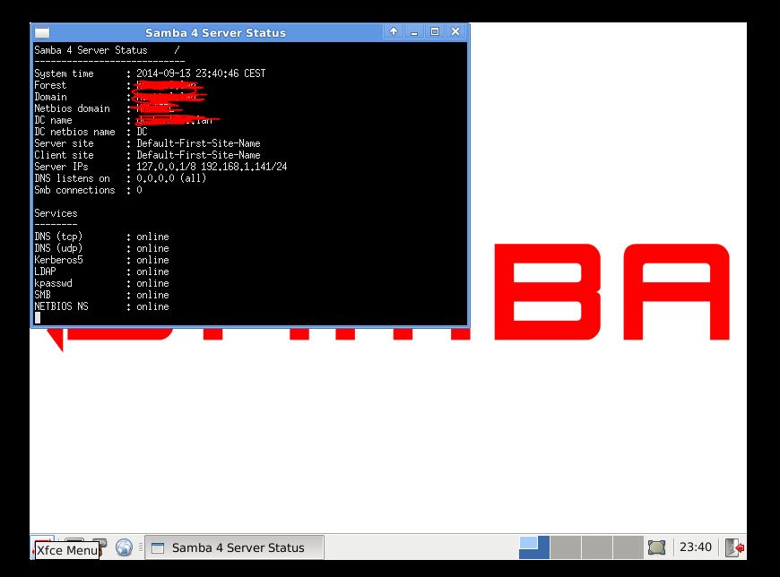Click the logout door icon in panel
Image resolution: width=780 pixels, height=577 pixels.
(734, 547)
